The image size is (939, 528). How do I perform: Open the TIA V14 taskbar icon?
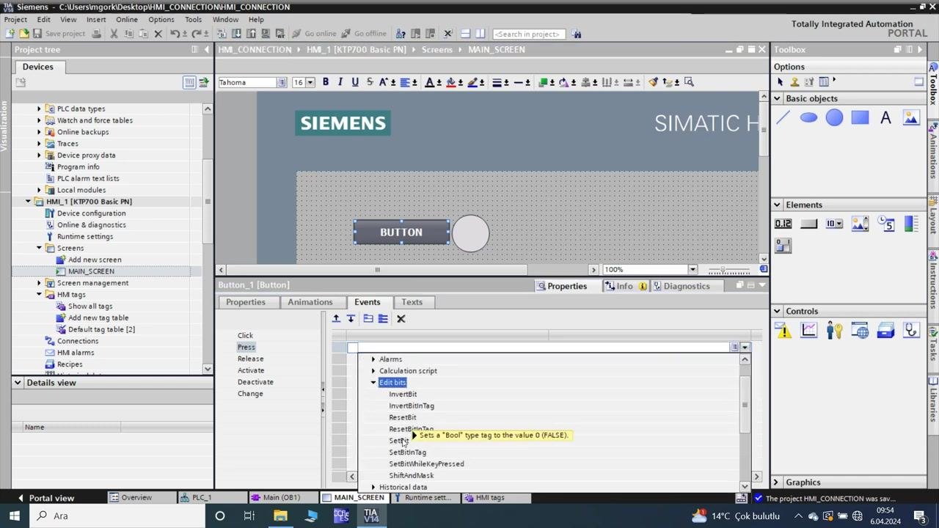click(x=371, y=516)
